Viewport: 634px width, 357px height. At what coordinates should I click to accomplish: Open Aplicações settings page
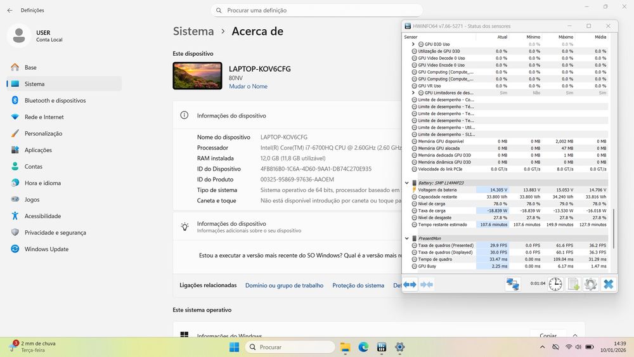coord(64,150)
